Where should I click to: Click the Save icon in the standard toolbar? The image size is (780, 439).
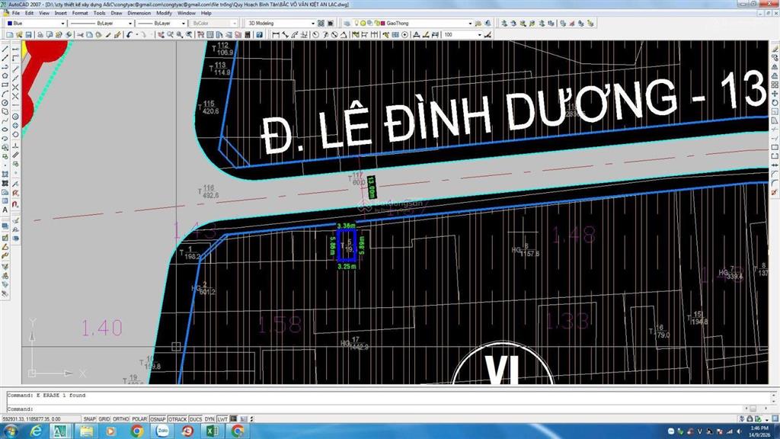[28, 35]
